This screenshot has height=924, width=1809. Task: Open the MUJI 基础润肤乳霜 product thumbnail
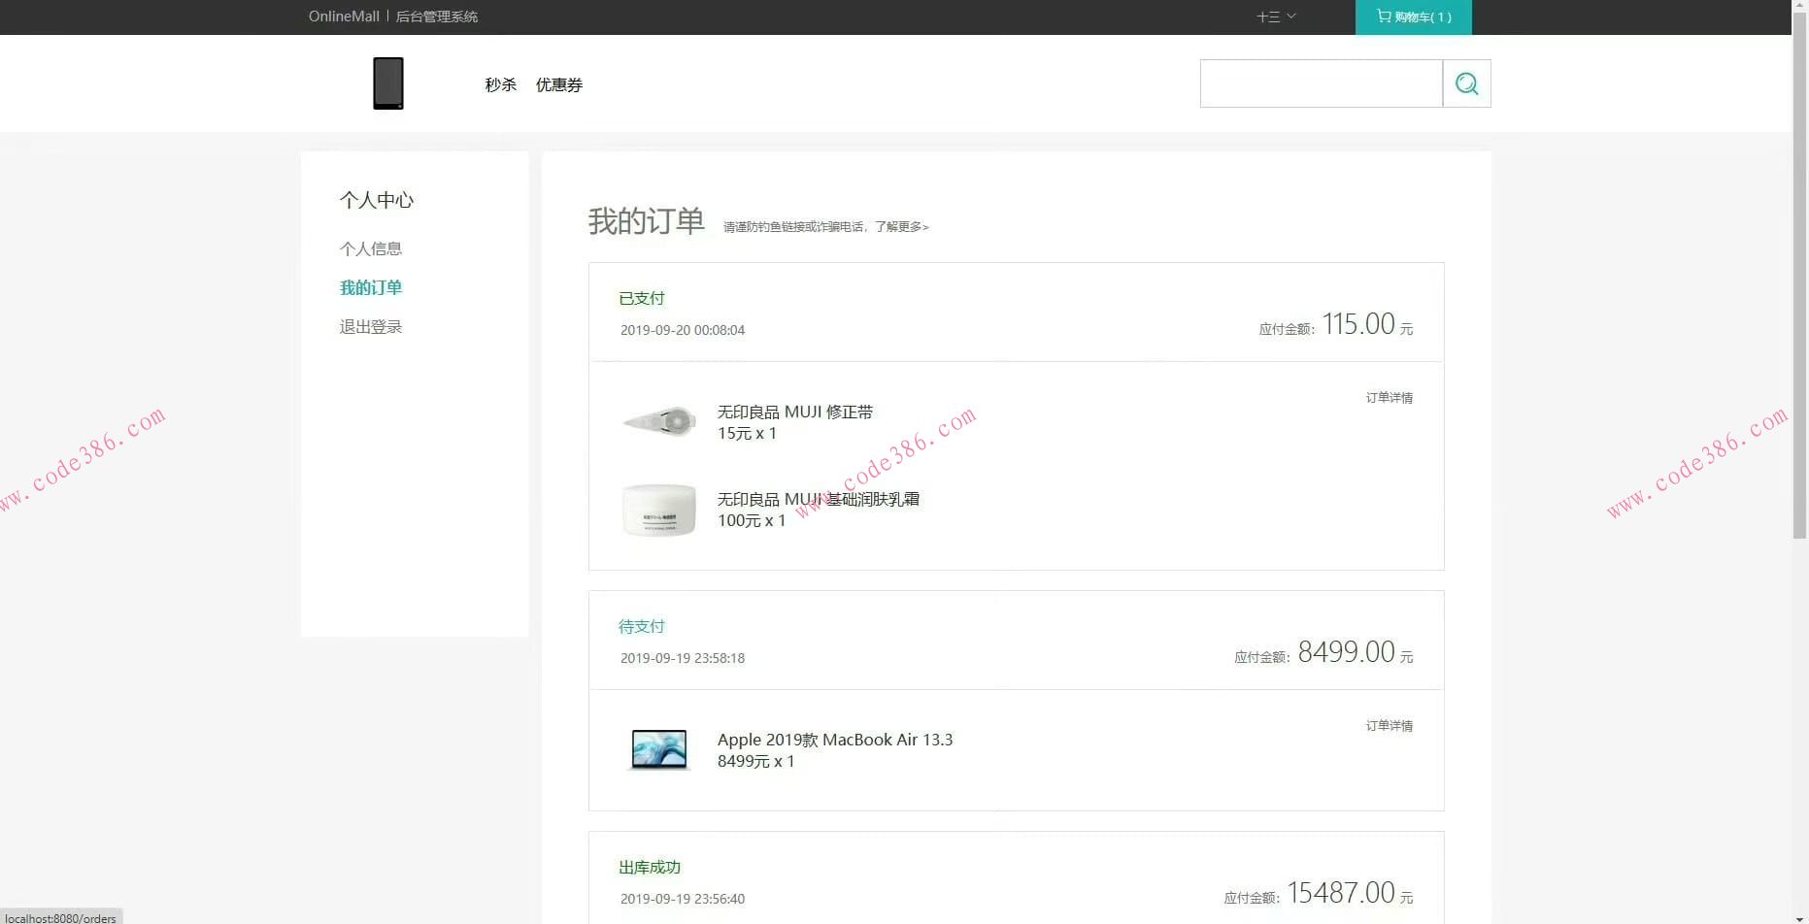(658, 509)
